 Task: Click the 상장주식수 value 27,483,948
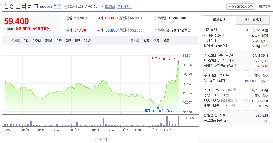[x=260, y=41]
